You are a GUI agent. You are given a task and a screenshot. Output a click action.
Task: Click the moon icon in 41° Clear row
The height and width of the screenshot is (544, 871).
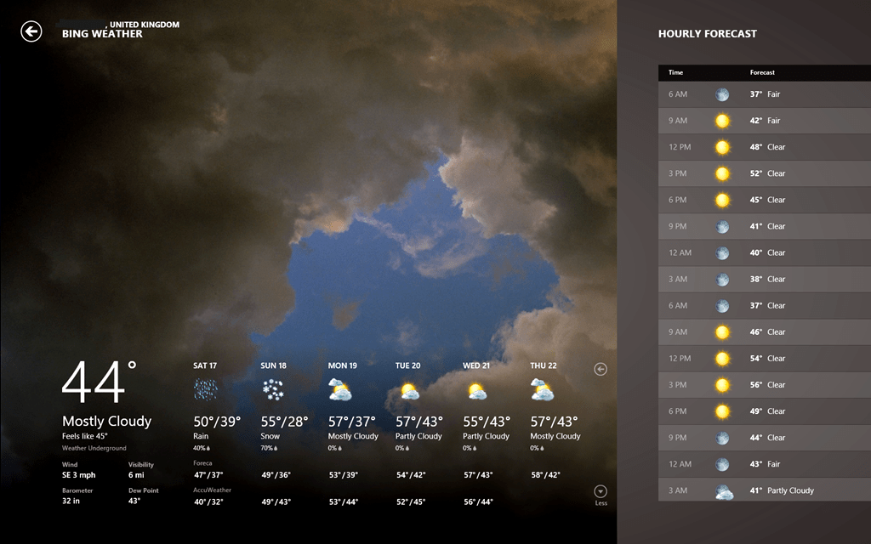point(722,226)
